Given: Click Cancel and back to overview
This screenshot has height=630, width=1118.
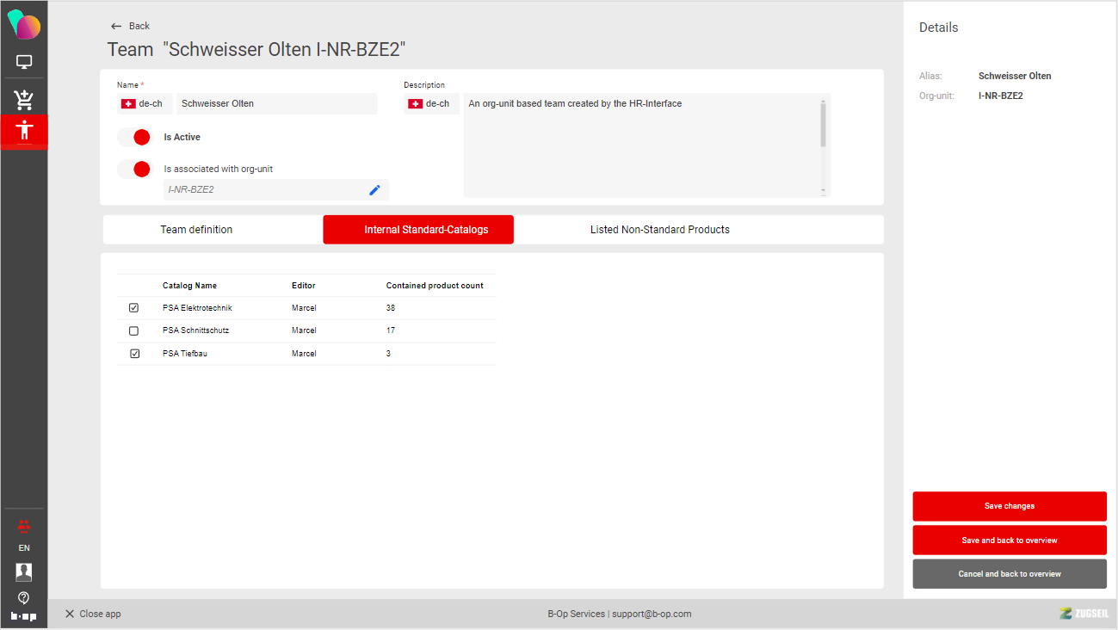Looking at the screenshot, I should [1009, 574].
